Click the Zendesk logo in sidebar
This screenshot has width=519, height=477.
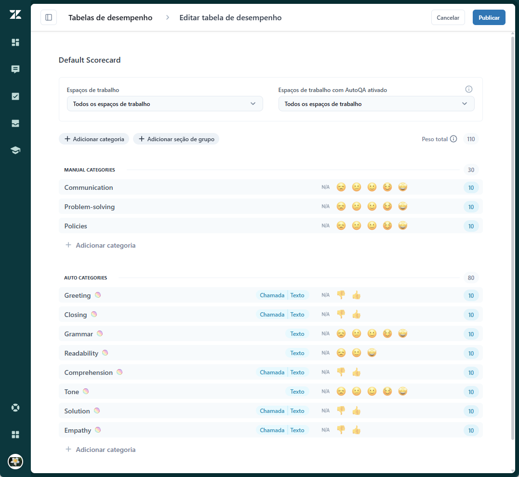(15, 14)
